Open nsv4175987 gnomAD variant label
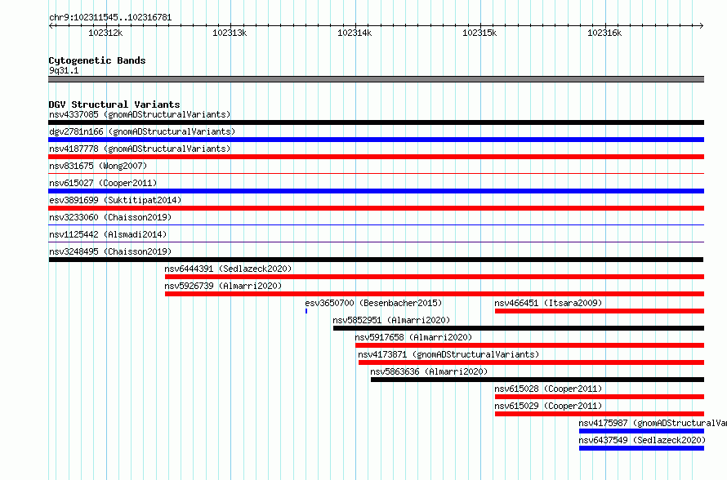Screen dimensions: 727x480 (653, 423)
